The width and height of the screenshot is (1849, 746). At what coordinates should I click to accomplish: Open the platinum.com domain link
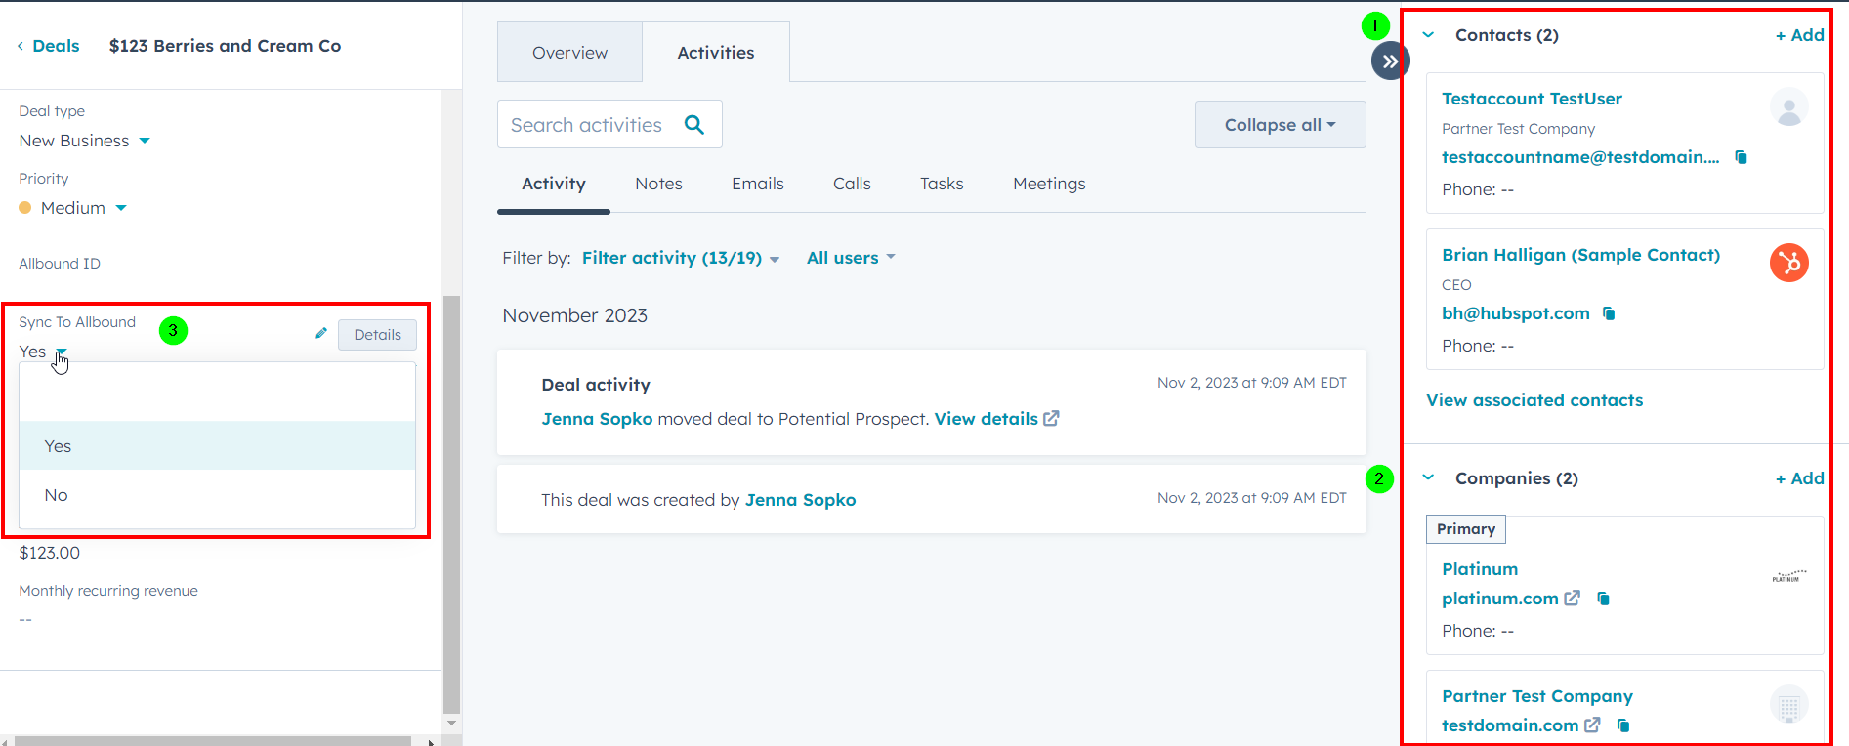point(1500,599)
